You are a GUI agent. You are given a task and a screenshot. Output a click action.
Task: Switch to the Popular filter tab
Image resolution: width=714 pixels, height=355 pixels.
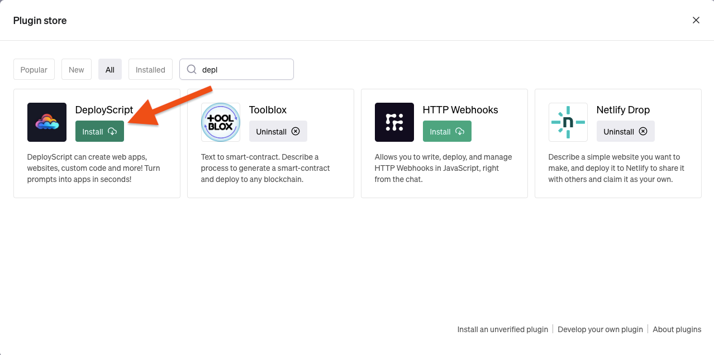(34, 70)
